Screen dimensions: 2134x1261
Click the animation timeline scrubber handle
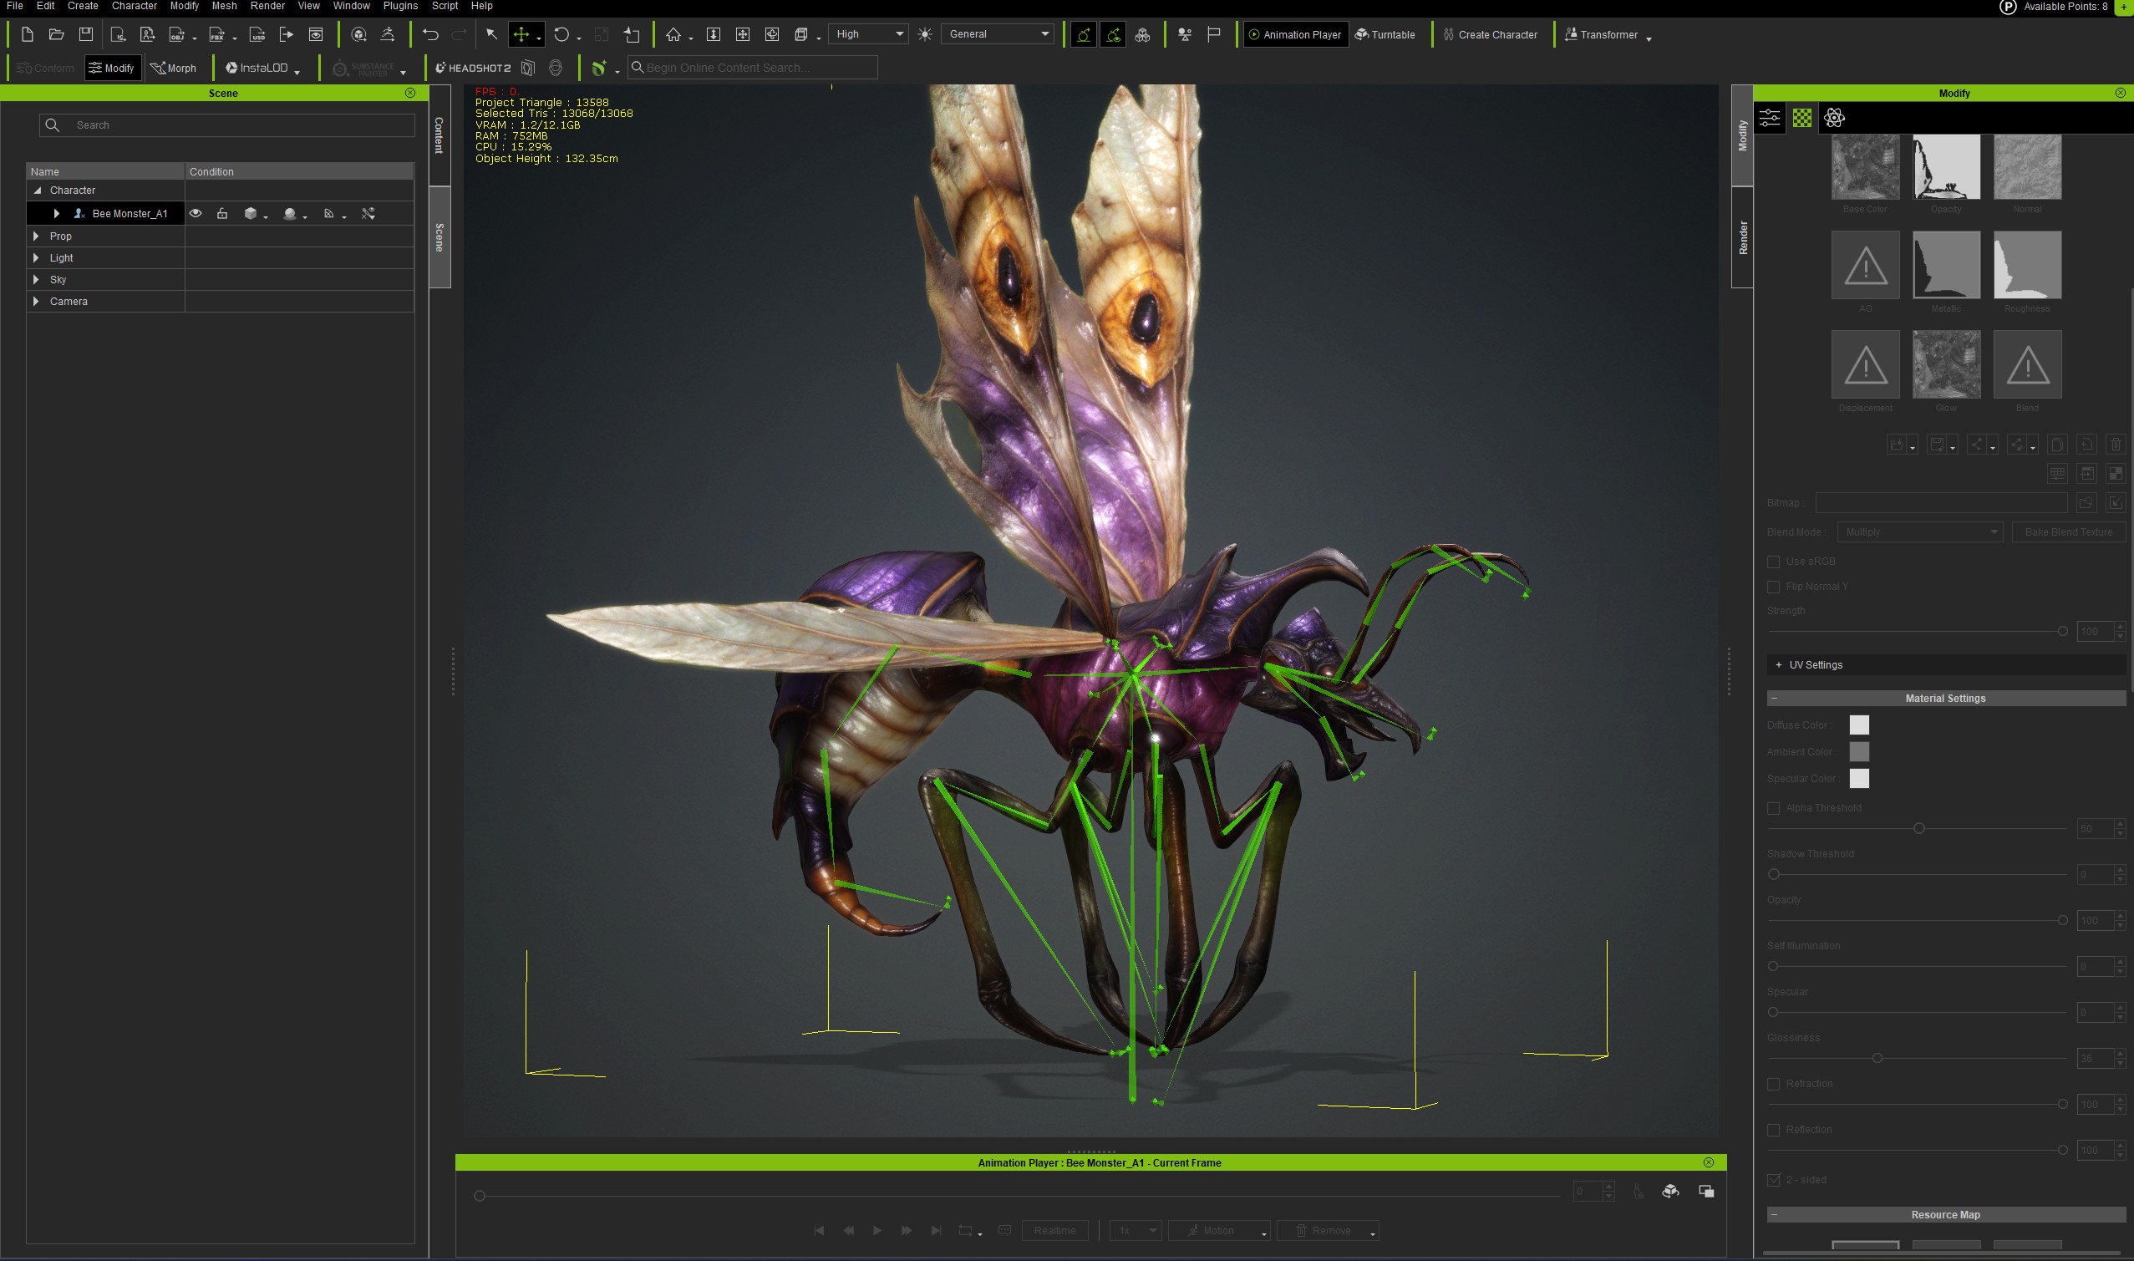479,1196
